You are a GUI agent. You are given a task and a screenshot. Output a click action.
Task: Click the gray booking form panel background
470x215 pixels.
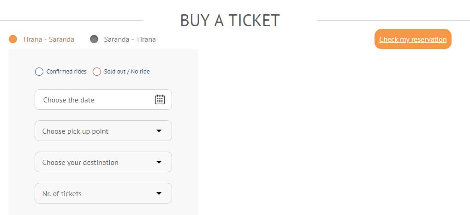tap(184, 138)
